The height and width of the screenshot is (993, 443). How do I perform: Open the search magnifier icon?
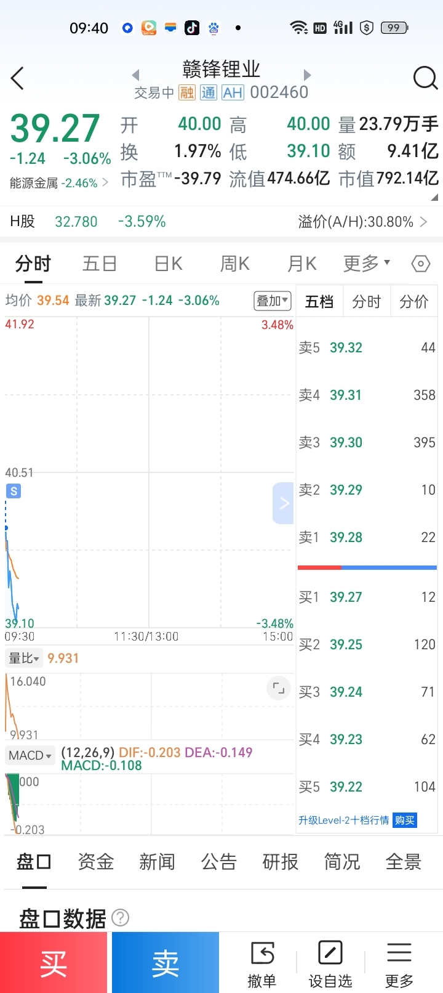(x=425, y=78)
